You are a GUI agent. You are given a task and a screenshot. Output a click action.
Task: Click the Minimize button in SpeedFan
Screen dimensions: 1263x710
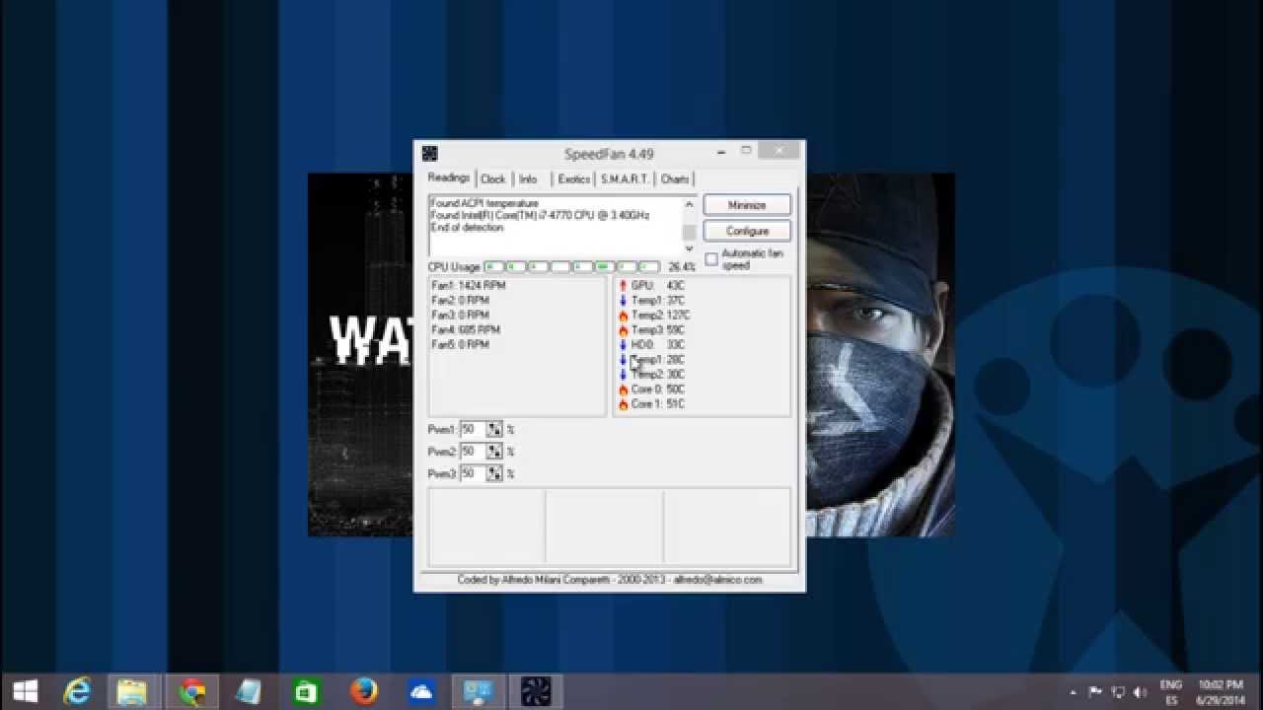click(747, 205)
